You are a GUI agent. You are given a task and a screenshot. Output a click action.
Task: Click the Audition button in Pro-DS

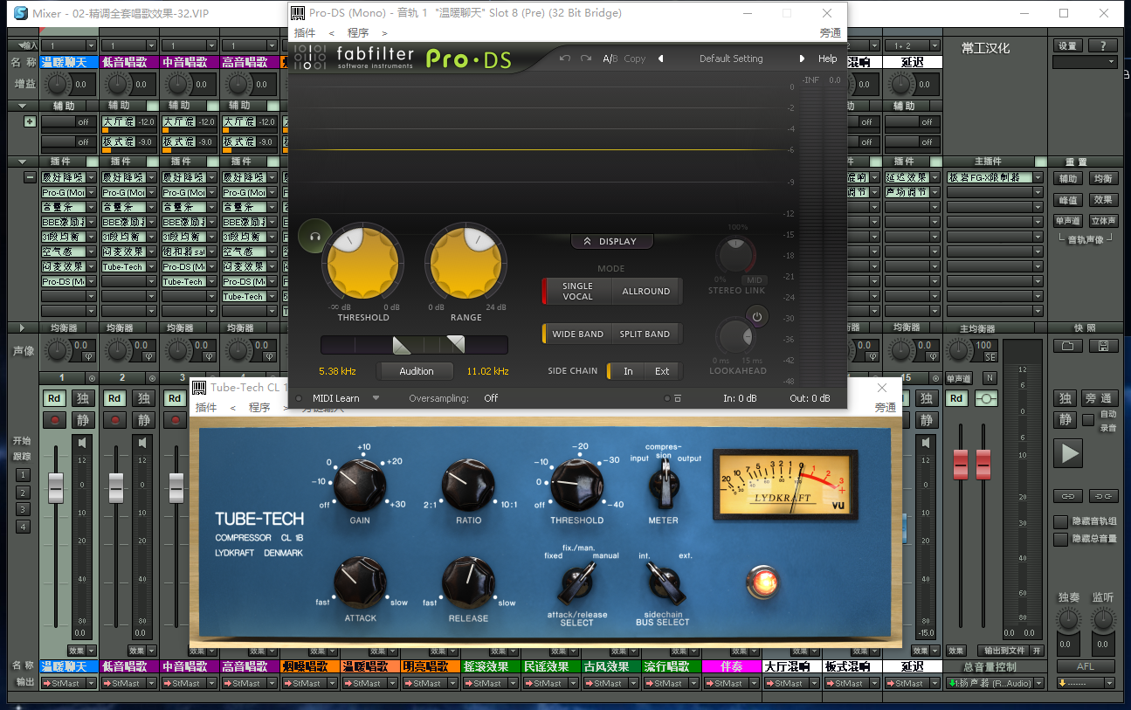click(416, 371)
